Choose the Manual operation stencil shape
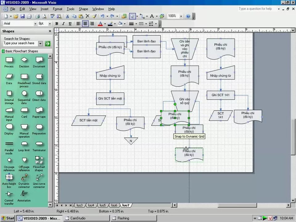Viewport: 296px width, 222px height. pos(24,131)
